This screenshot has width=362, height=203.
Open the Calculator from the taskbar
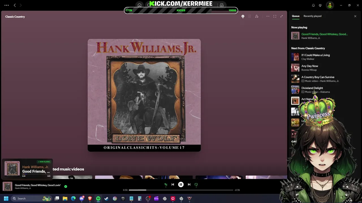click(x=139, y=198)
